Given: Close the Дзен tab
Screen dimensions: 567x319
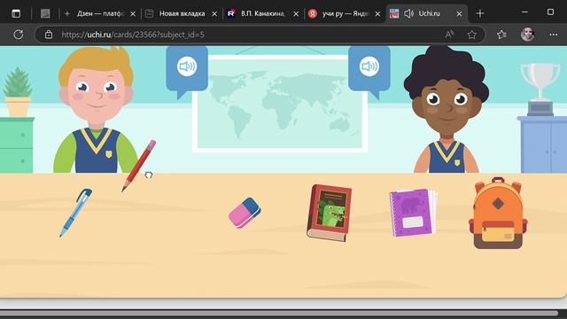Looking at the screenshot, I should click(133, 14).
